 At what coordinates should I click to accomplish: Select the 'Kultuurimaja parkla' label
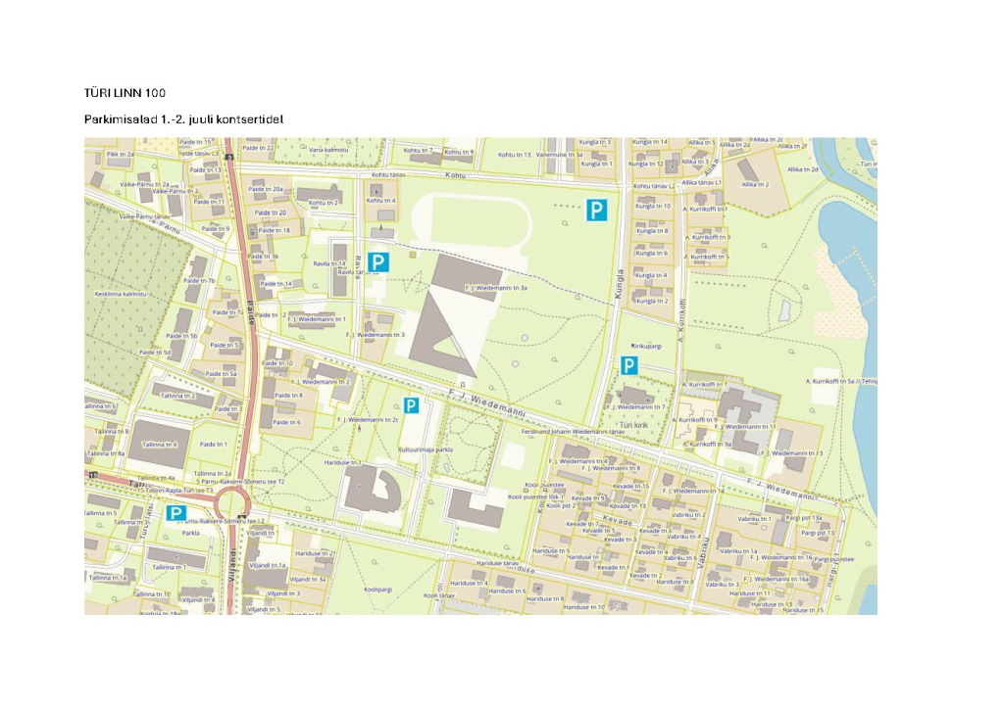[426, 449]
